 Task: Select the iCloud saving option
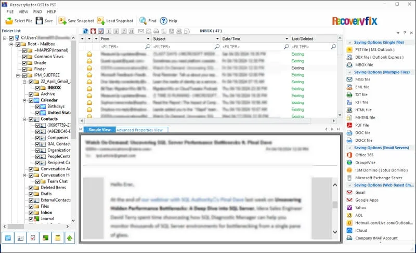click(361, 231)
